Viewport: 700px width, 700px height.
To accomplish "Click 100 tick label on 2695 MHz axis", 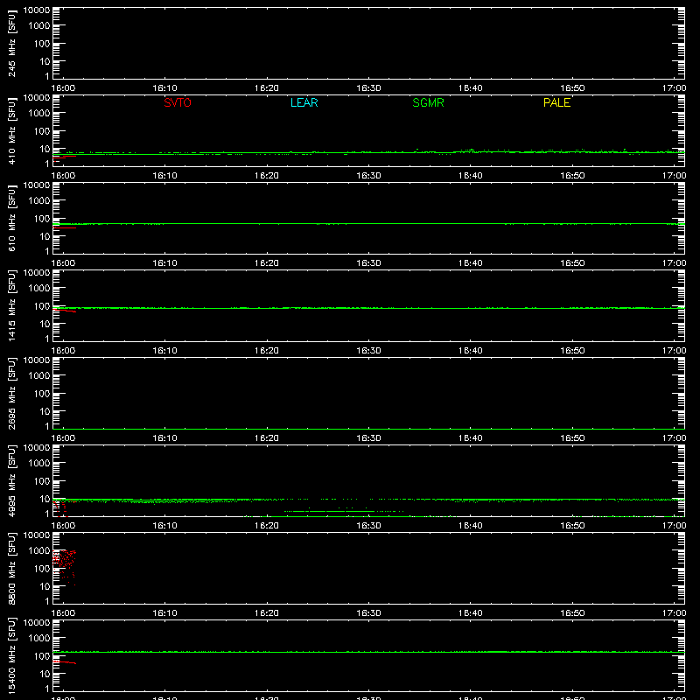I will tap(42, 394).
